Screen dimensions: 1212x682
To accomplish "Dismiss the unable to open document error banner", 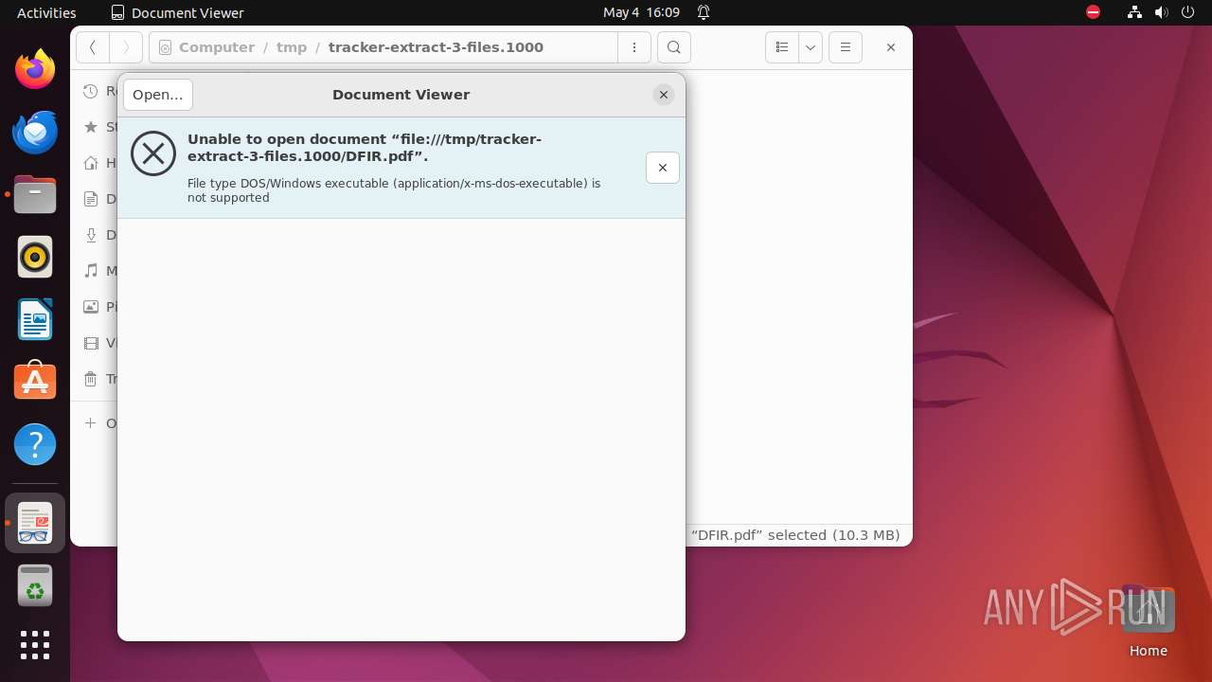I will pos(663,168).
